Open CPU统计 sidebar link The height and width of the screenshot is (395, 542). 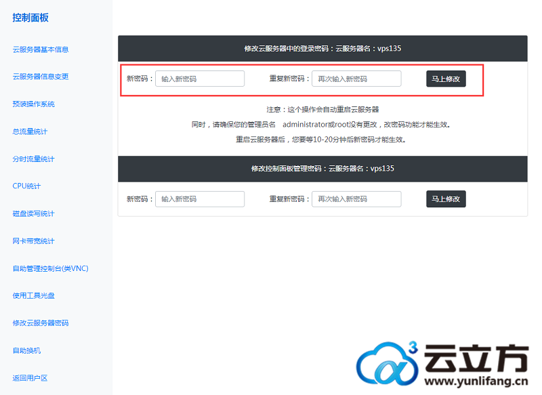point(26,186)
